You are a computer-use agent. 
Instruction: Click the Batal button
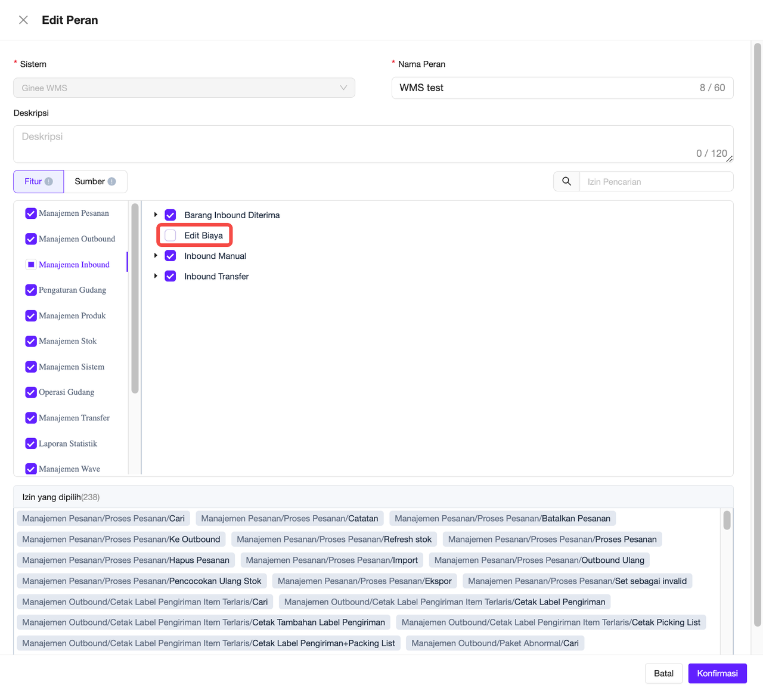pos(663,673)
